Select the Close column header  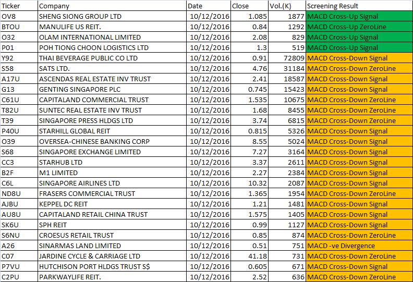tap(249, 6)
